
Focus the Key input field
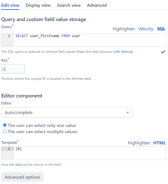pyautogui.click(x=13, y=69)
